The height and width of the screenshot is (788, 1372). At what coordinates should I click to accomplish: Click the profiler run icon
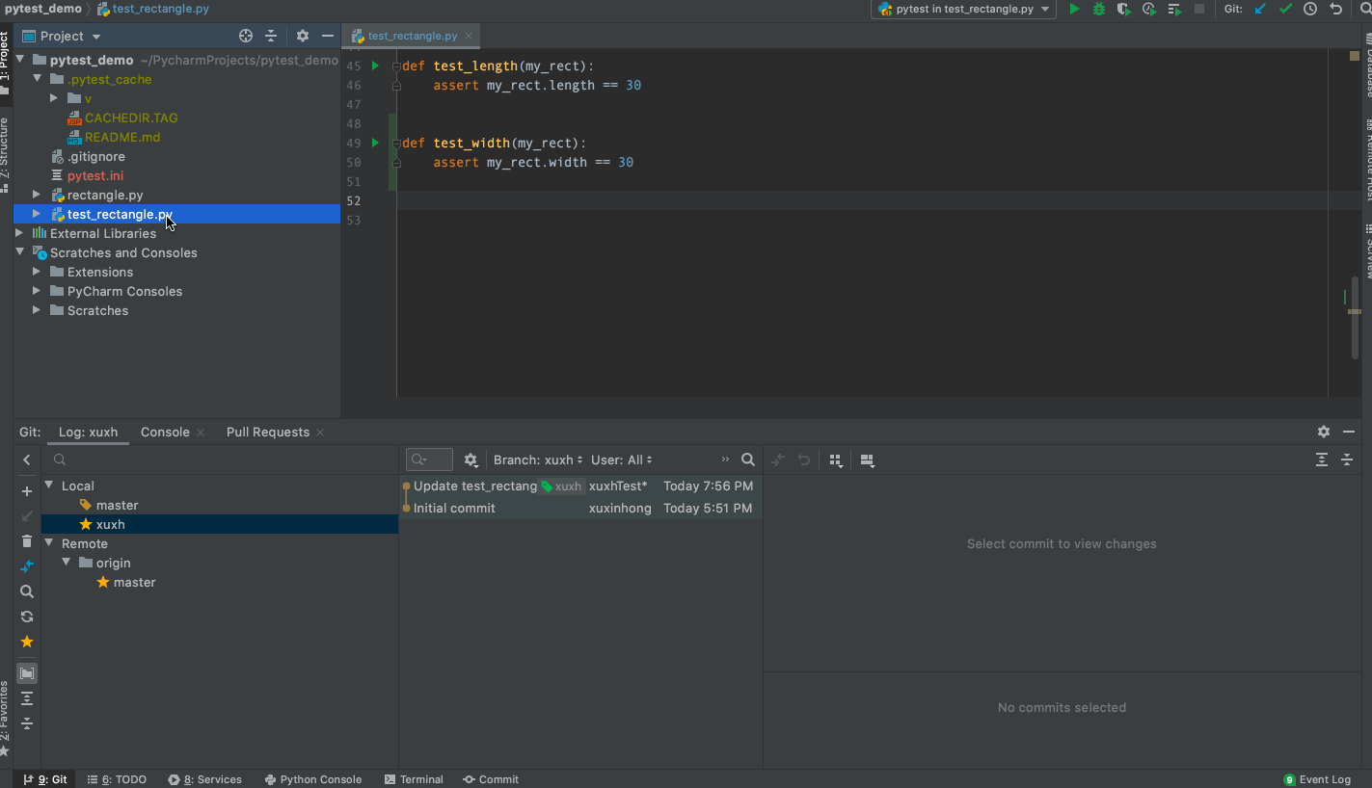(1149, 9)
